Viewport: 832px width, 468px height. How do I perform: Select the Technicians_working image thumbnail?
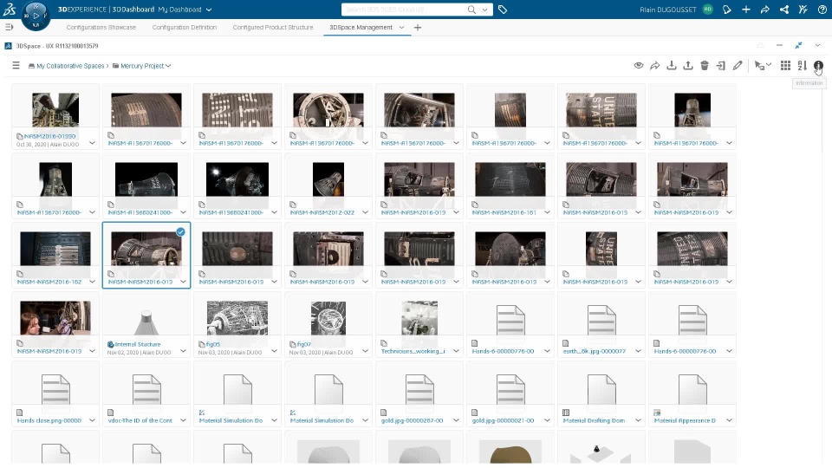point(419,316)
